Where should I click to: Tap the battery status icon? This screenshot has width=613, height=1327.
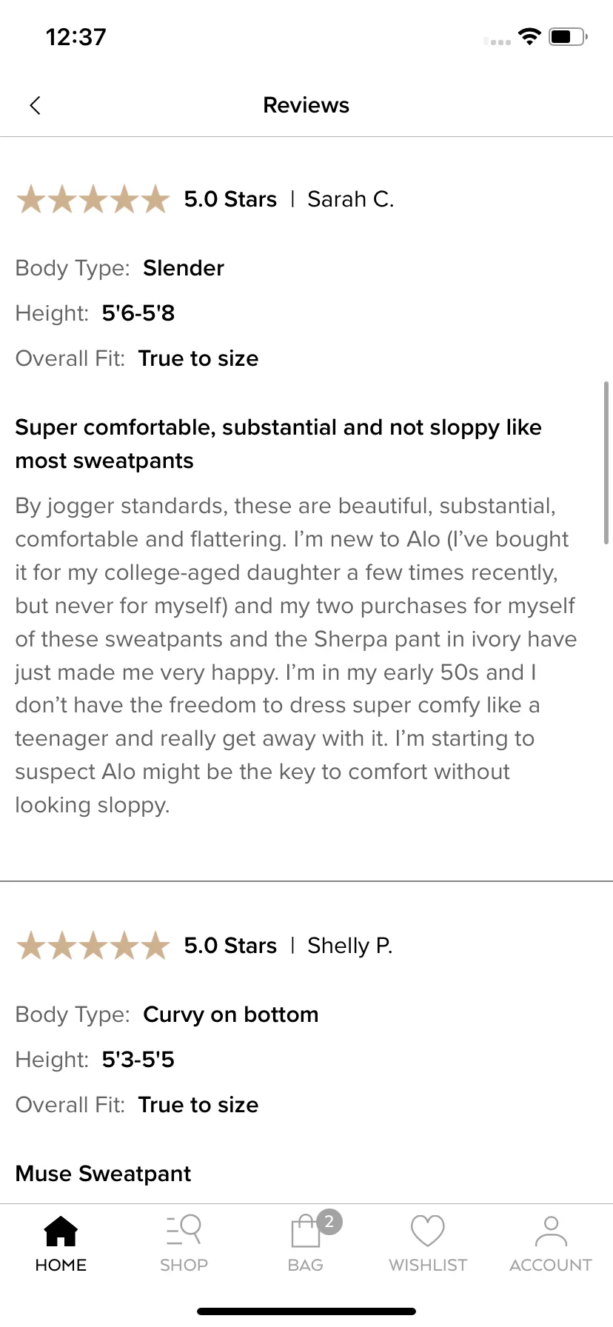tap(568, 36)
